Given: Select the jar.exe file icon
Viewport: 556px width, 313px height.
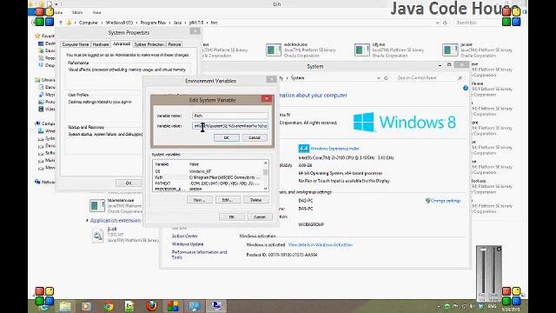Looking at the screenshot, I should coord(450,50).
